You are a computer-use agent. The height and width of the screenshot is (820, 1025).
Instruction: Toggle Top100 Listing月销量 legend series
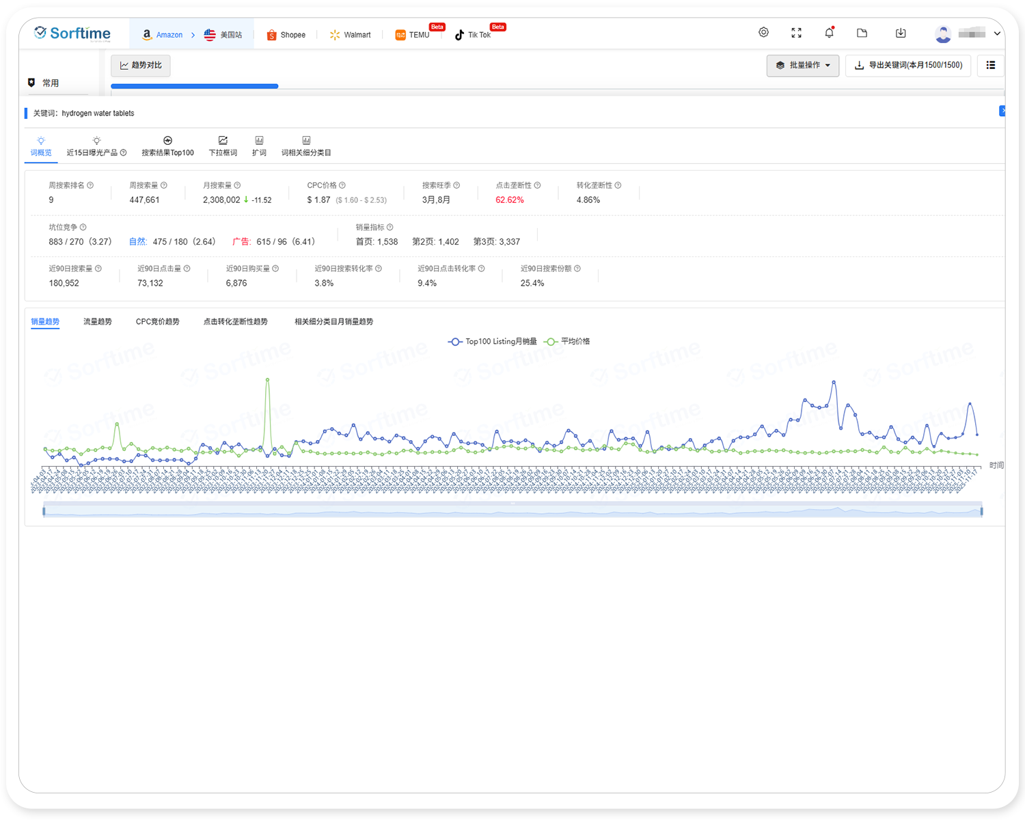493,342
